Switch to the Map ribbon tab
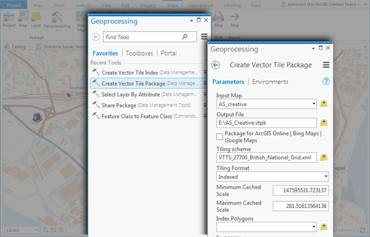The image size is (370, 237). (x=38, y=5)
